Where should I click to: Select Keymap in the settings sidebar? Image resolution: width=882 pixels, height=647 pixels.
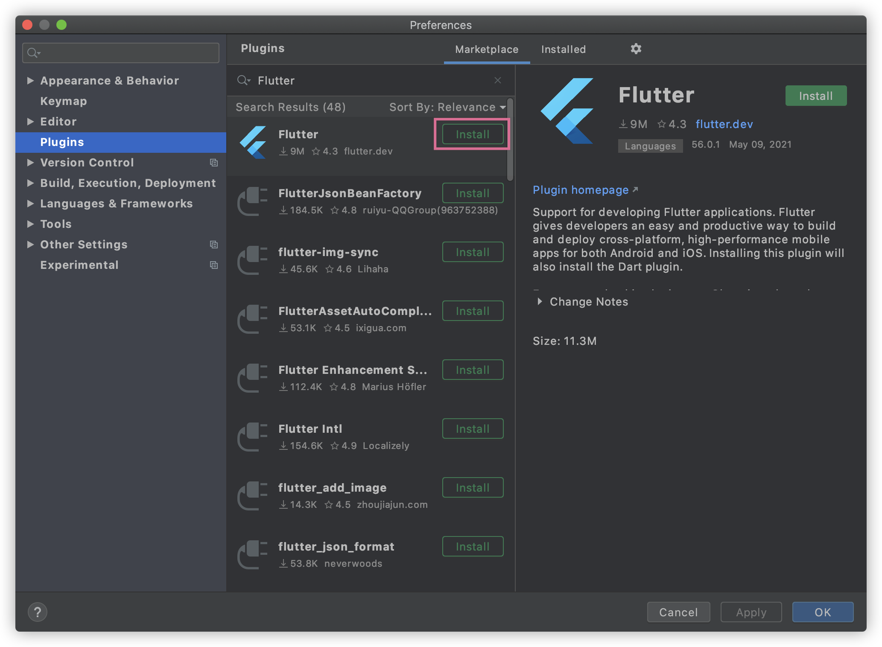[64, 101]
